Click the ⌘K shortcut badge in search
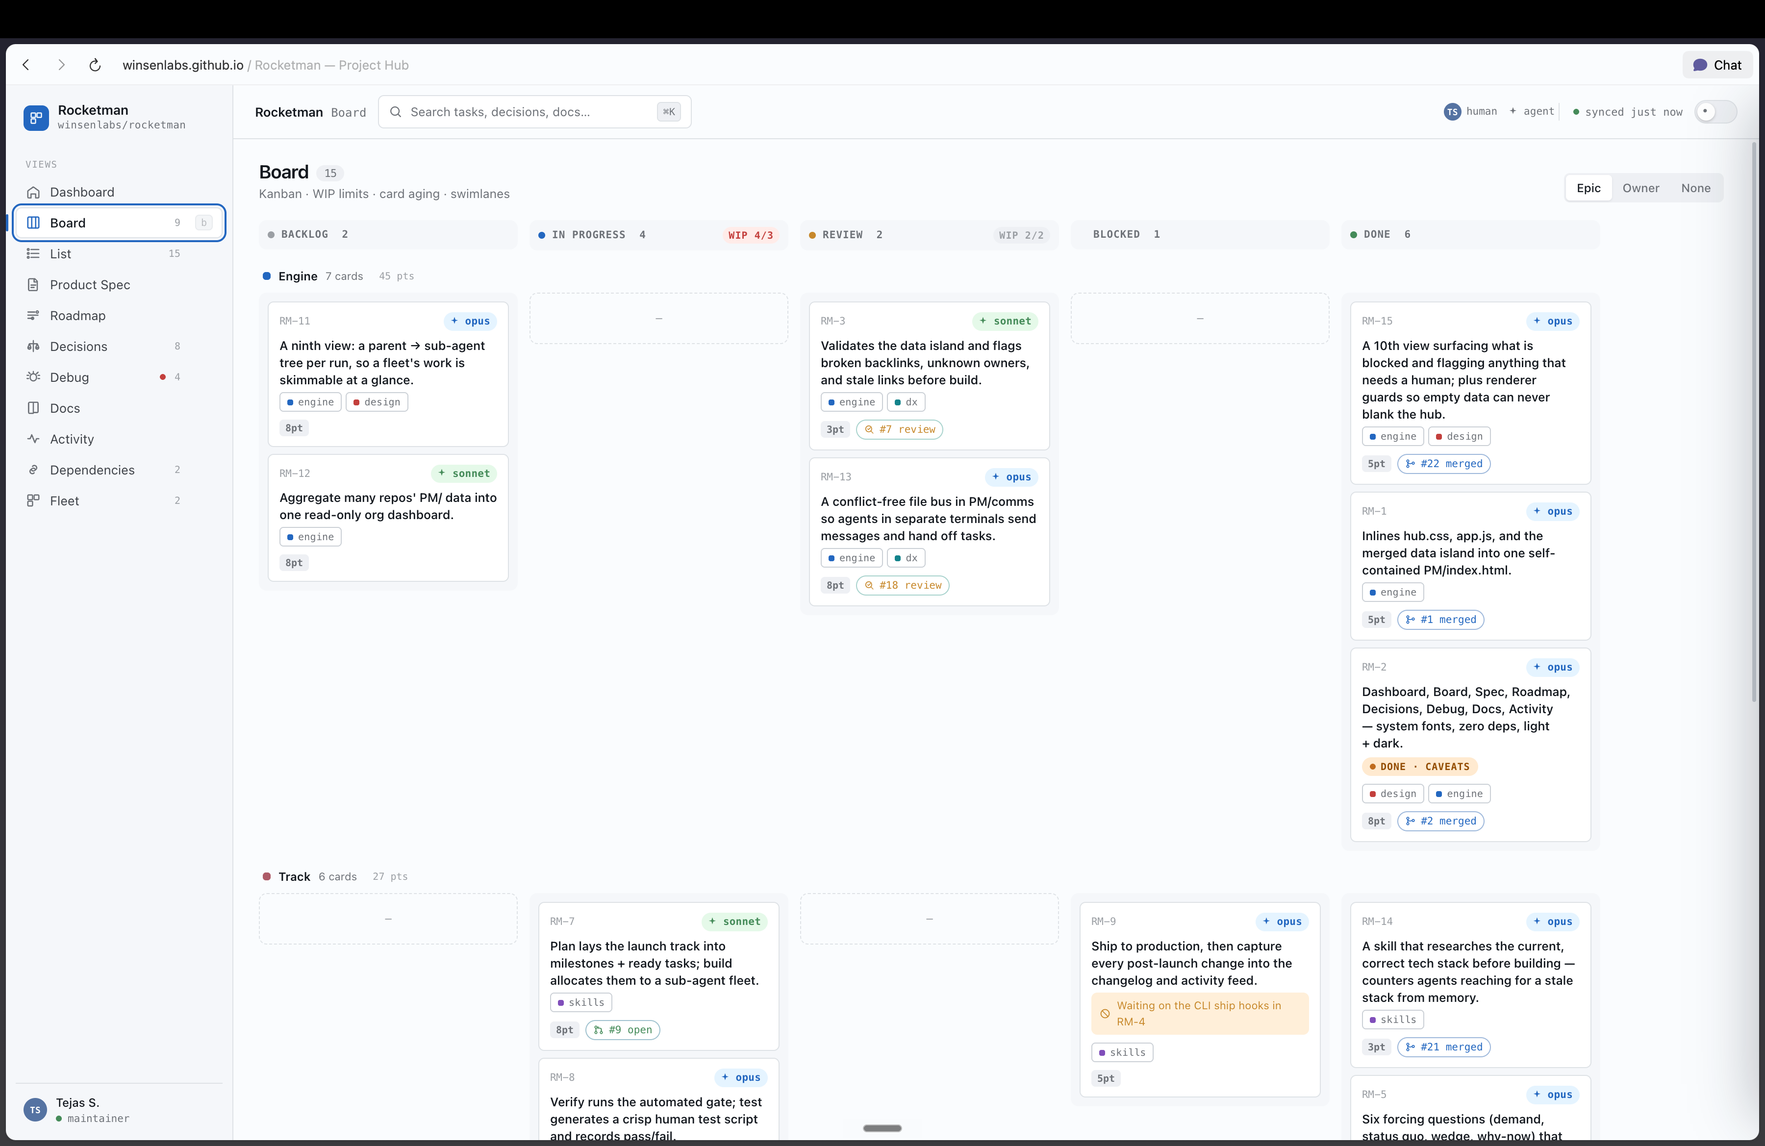The image size is (1765, 1146). 669,112
